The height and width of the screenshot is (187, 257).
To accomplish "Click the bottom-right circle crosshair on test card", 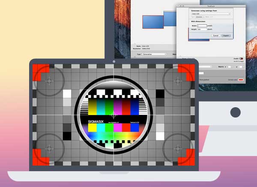I will point(177,148).
